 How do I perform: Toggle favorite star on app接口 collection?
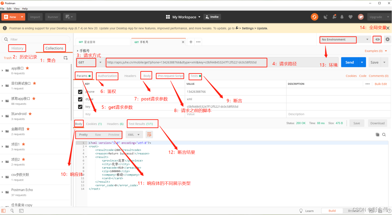(x=27, y=68)
